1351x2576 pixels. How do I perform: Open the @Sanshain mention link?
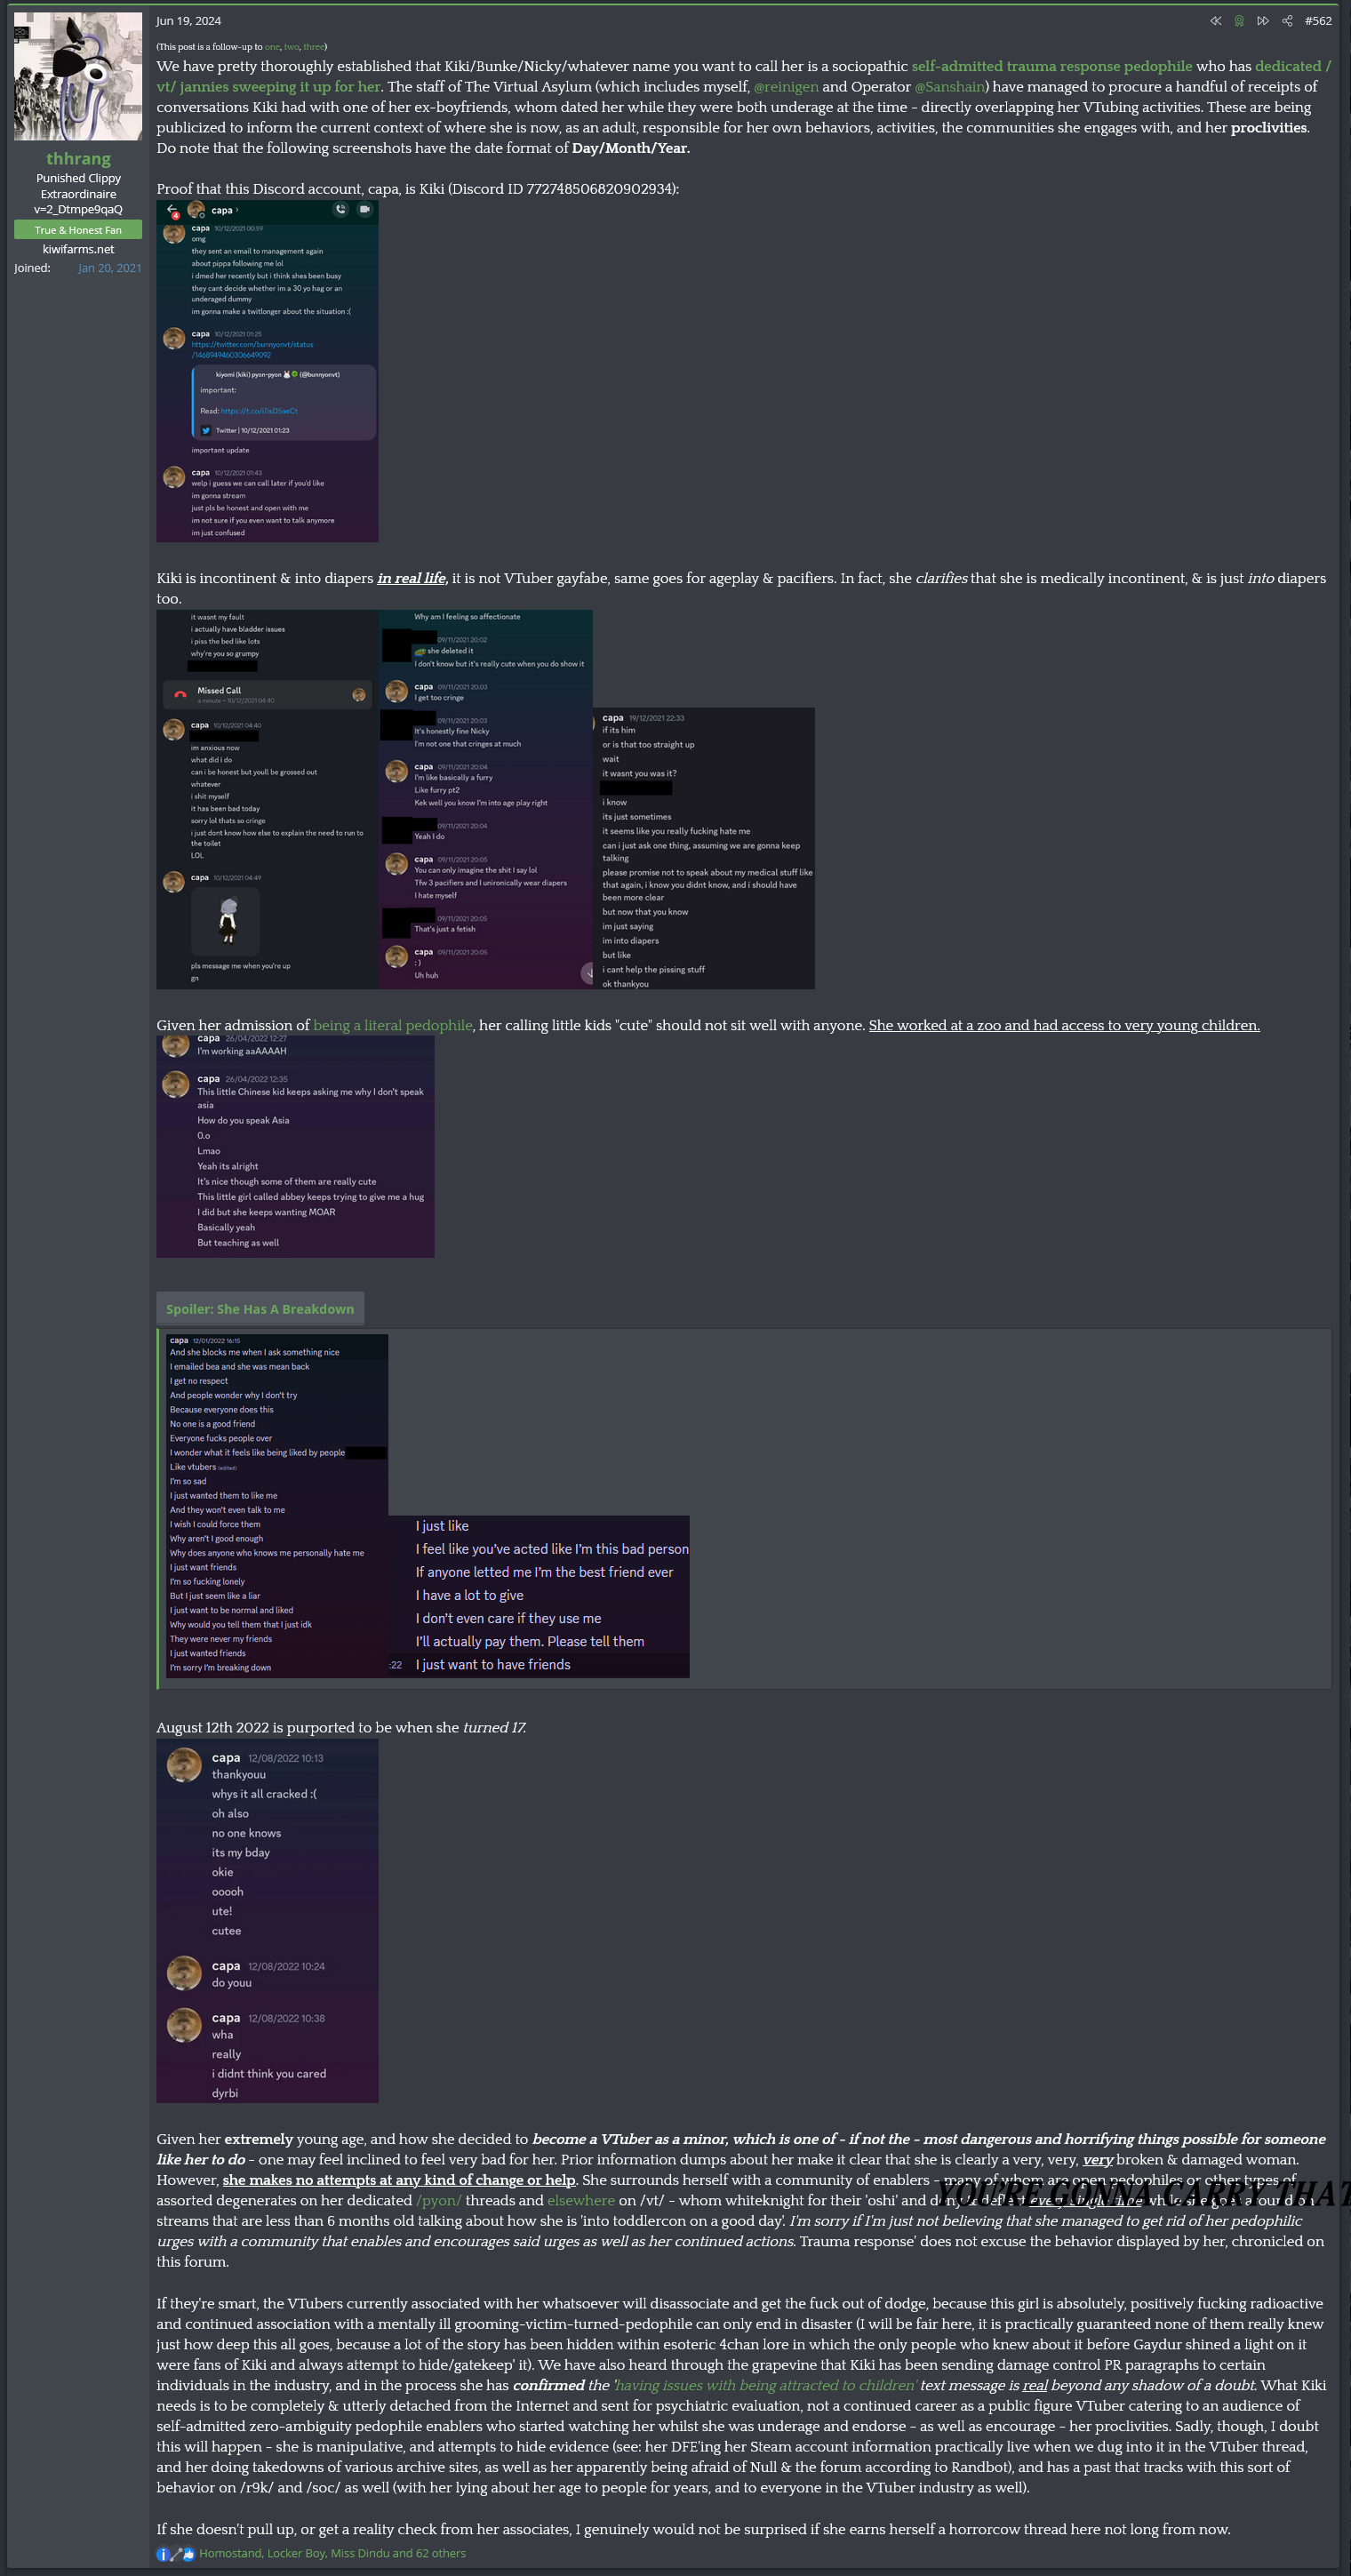click(x=949, y=87)
